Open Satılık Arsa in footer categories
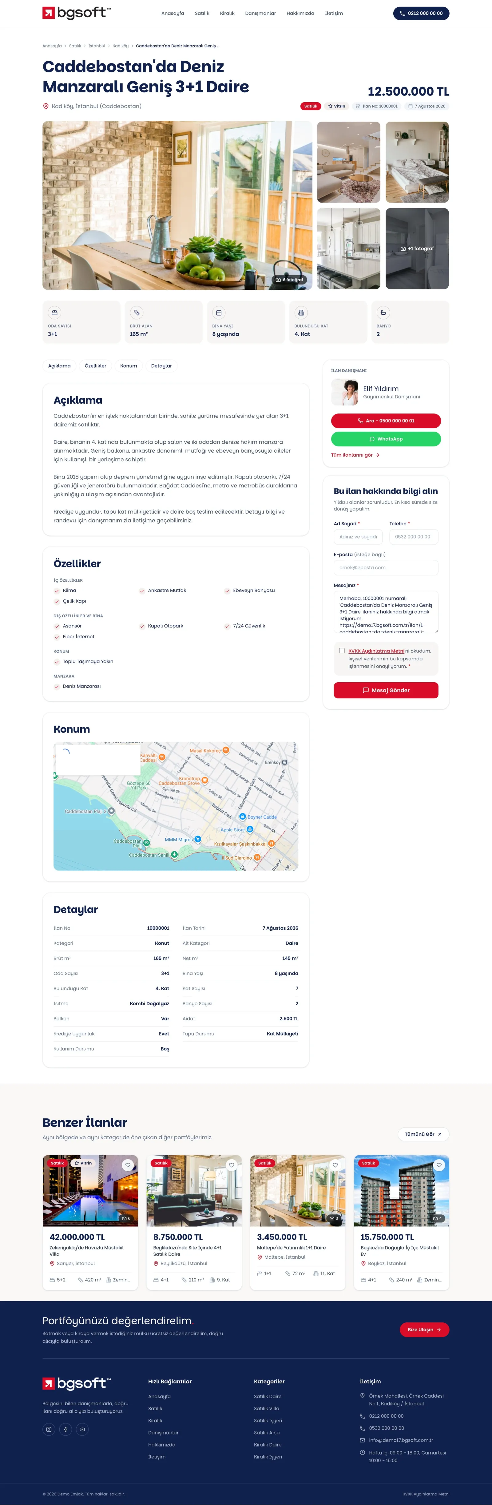492x1505 pixels. [267, 1433]
